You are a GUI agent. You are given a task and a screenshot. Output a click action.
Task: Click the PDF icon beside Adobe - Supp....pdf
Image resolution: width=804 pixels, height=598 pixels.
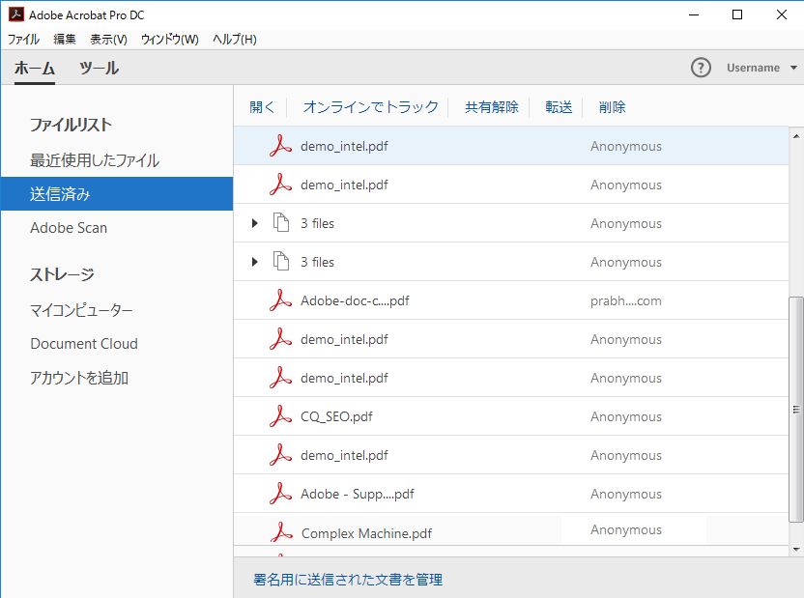pyautogui.click(x=281, y=493)
